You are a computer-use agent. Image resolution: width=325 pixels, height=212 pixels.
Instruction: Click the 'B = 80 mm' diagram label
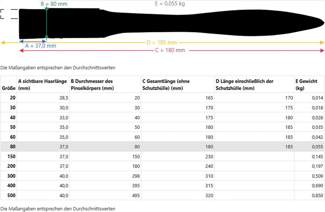pos(54,4)
